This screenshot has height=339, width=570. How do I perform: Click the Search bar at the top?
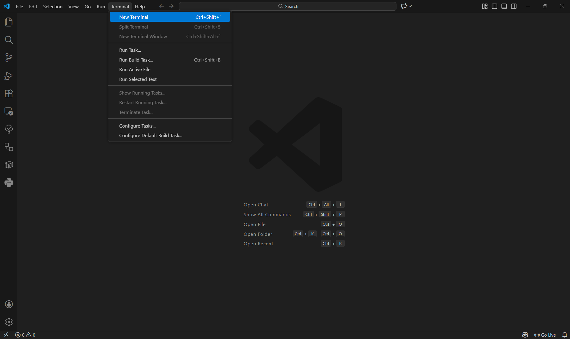pos(288,6)
